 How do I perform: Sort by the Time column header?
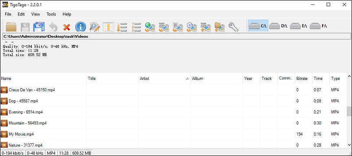click(x=321, y=79)
